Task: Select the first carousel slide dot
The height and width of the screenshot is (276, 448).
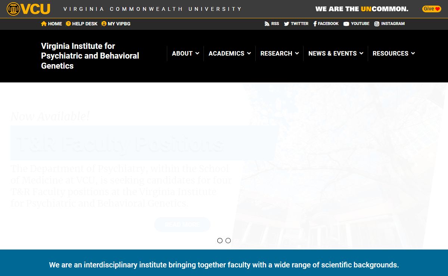Action: click(220, 241)
